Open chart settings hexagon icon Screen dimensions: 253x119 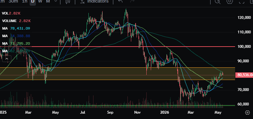click(230, 1)
